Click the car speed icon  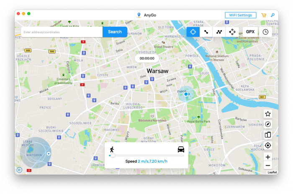(x=181, y=149)
